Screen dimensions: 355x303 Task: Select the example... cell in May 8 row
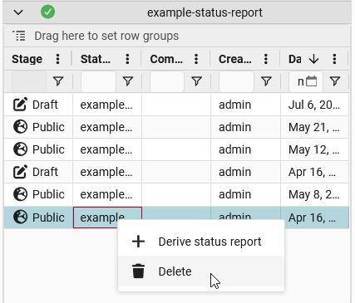(x=107, y=194)
